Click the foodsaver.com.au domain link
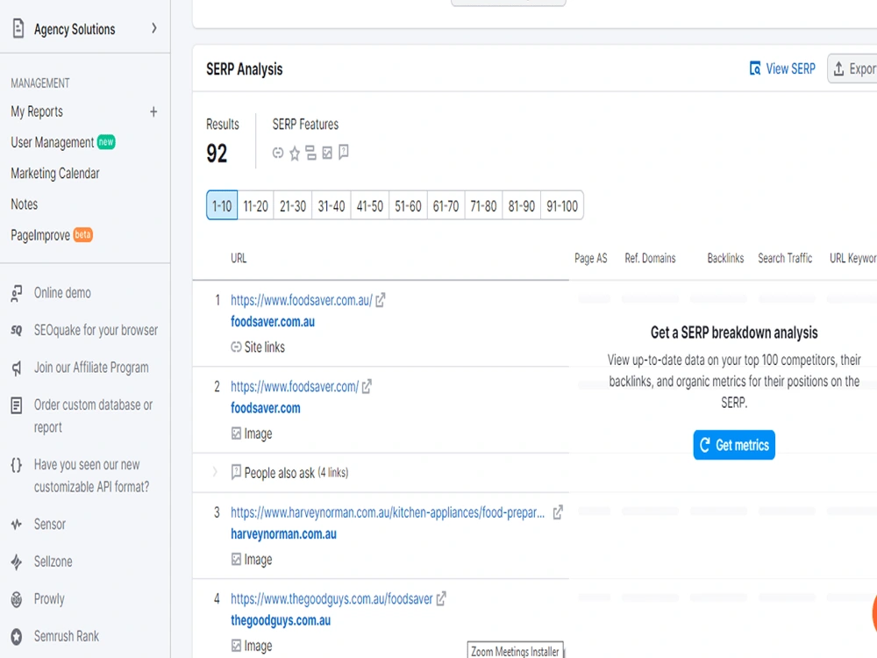 coord(273,322)
